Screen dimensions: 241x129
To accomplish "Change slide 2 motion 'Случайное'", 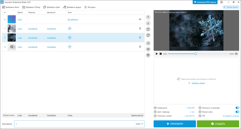I will coord(51,38).
